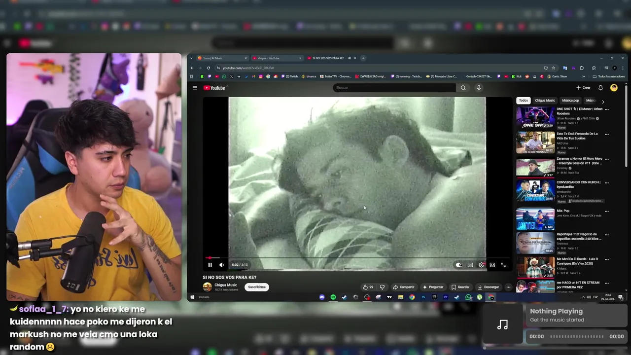The height and width of the screenshot is (355, 631).
Task: Open the ONE SHOT El Menor video thumbnail
Action: click(x=535, y=118)
